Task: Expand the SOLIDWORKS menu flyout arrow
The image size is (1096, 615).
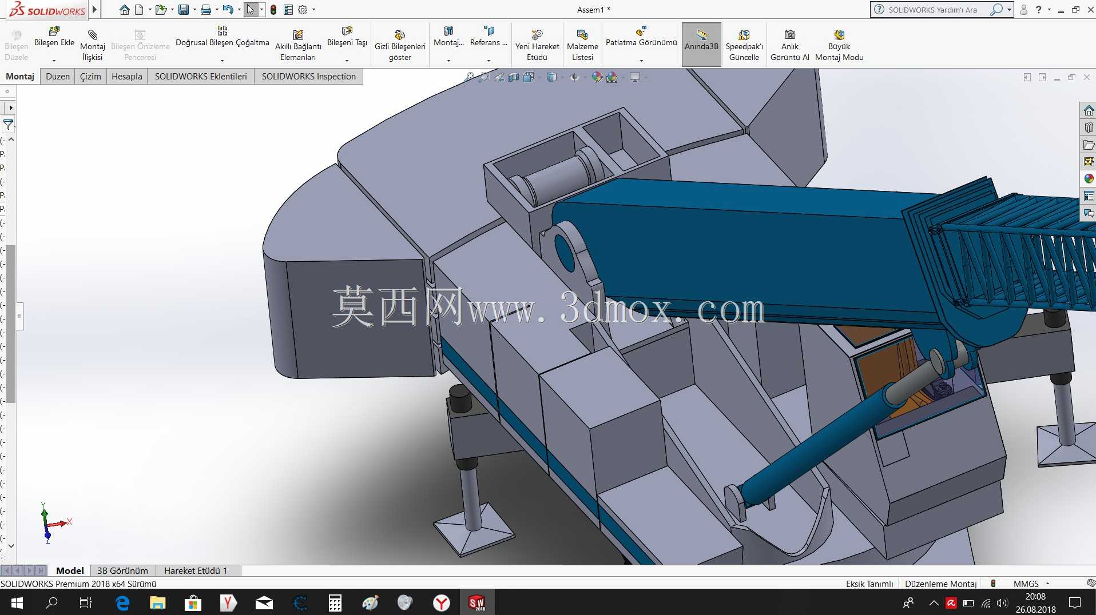Action: (94, 10)
